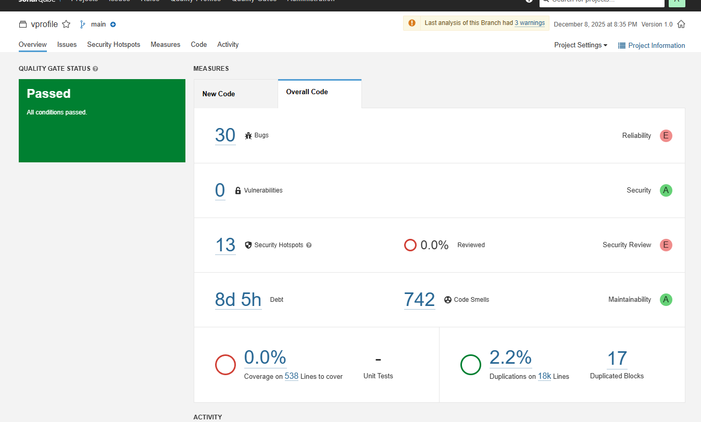Screen dimensions: 701x422
Task: Switch to the Issues tab
Action: click(x=67, y=45)
